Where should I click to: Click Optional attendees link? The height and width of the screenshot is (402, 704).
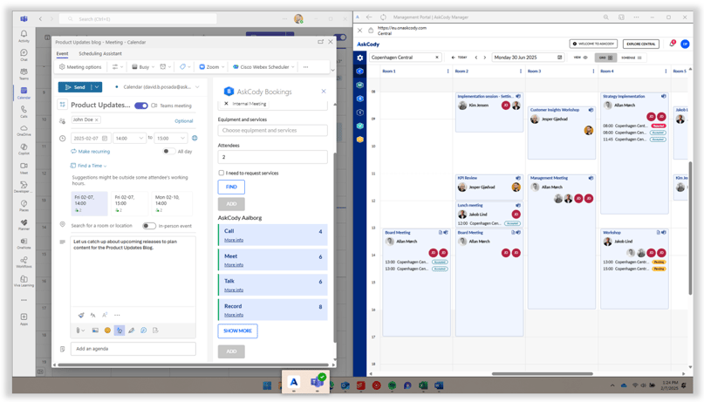183,121
